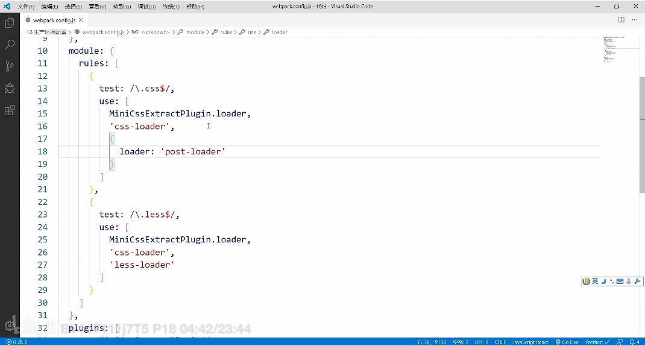Screen dimensions: 645x346
Task: Click MiniCssExtractPlugin.loader on line 15
Action: (x=178, y=113)
